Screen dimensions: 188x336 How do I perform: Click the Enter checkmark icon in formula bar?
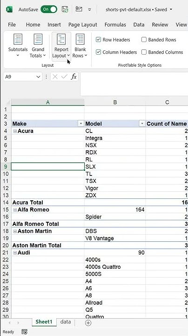tap(64, 77)
